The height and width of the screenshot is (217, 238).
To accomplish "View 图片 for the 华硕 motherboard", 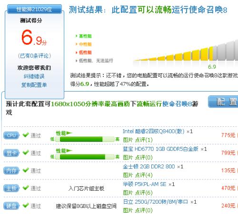I will point(128,193).
